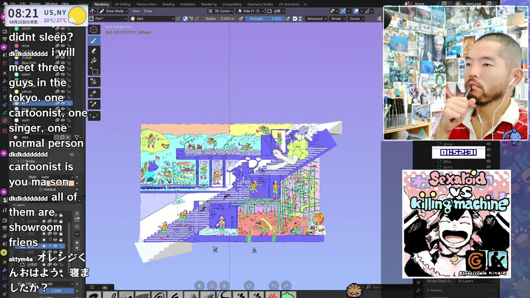Viewport: 530px width, 298px height.
Task: Enable the Holdout checkbox
Action: coord(41,190)
